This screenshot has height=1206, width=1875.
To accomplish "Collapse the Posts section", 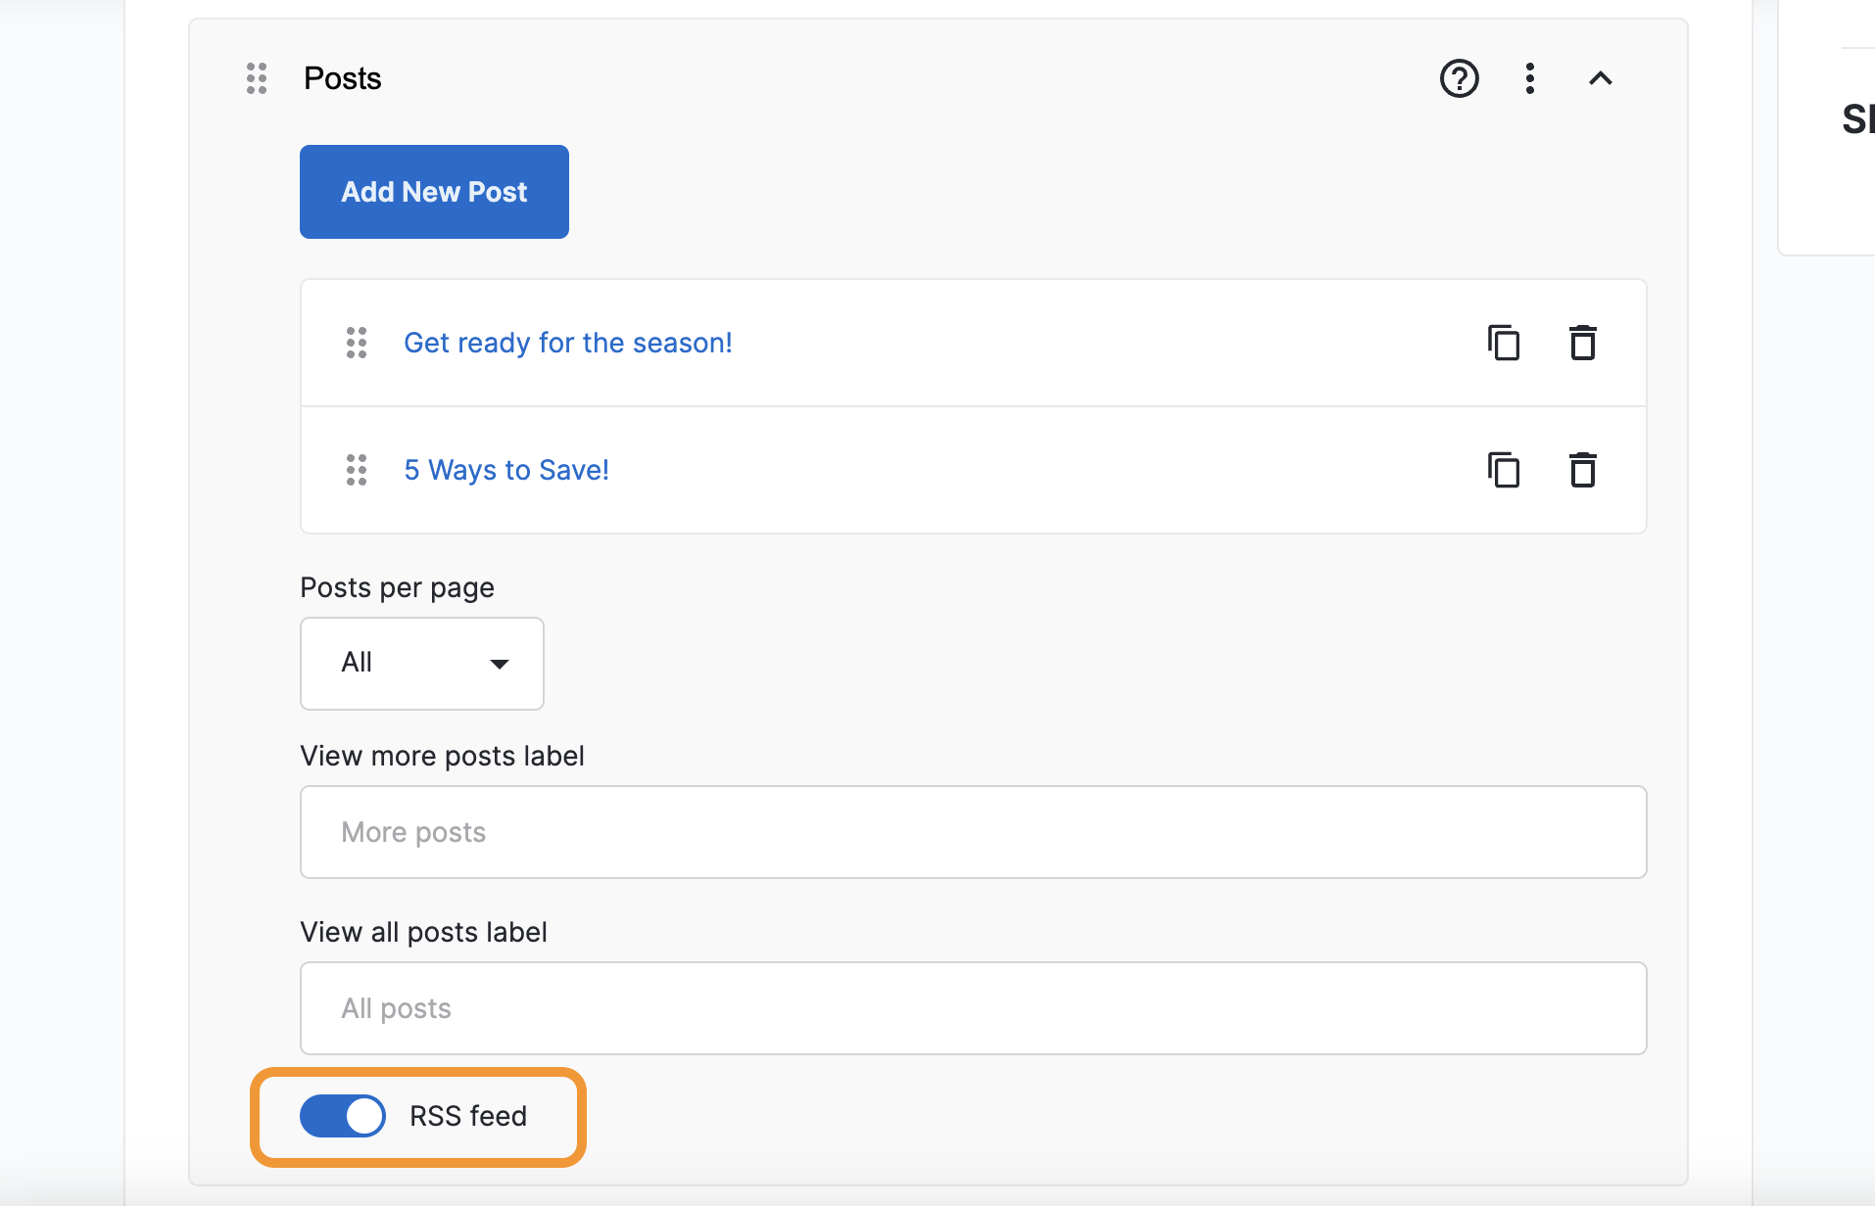I will [1600, 78].
